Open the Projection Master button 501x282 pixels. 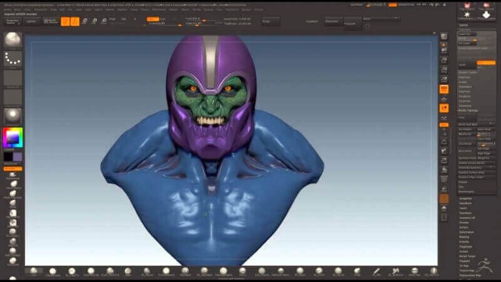click(x=13, y=22)
